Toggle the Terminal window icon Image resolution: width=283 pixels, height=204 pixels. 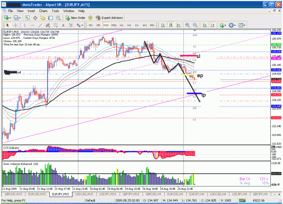click(50, 18)
